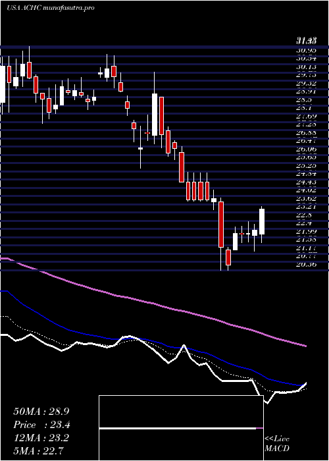The width and height of the screenshot is (329, 461).
Task: Click the 21.99 price axis label
Action: point(306,232)
